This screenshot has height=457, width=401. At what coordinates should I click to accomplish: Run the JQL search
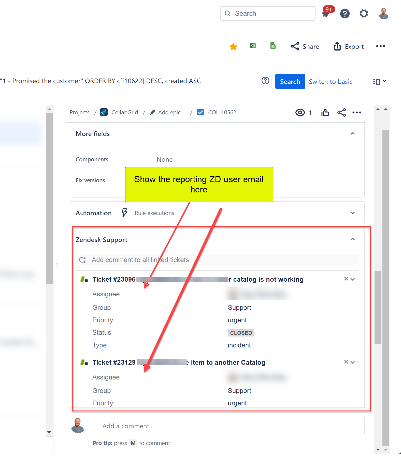point(290,81)
